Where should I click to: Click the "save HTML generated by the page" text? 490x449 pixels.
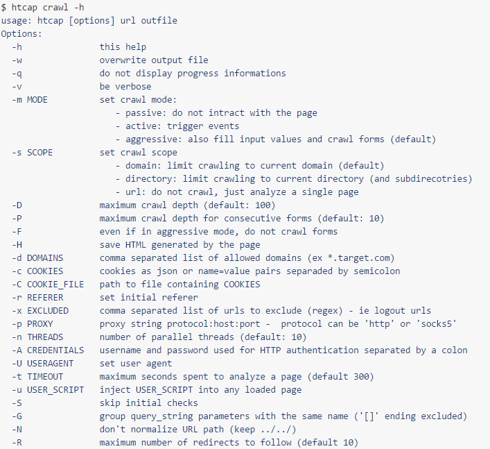pyautogui.click(x=180, y=244)
